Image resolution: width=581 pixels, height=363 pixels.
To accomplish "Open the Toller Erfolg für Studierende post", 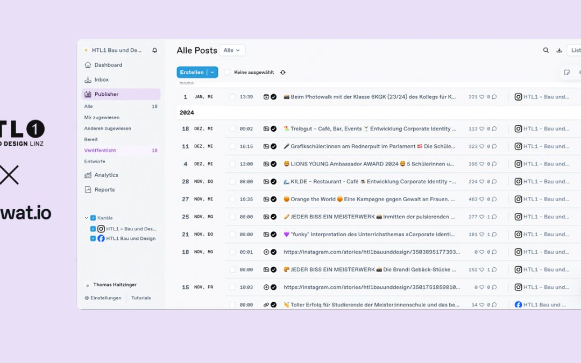I will point(371,305).
